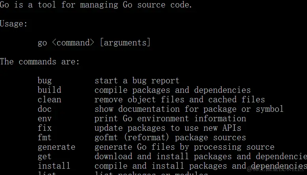Click the 'Go is a tool for managing Go source code.' line
The height and width of the screenshot is (175, 307).
96,5
